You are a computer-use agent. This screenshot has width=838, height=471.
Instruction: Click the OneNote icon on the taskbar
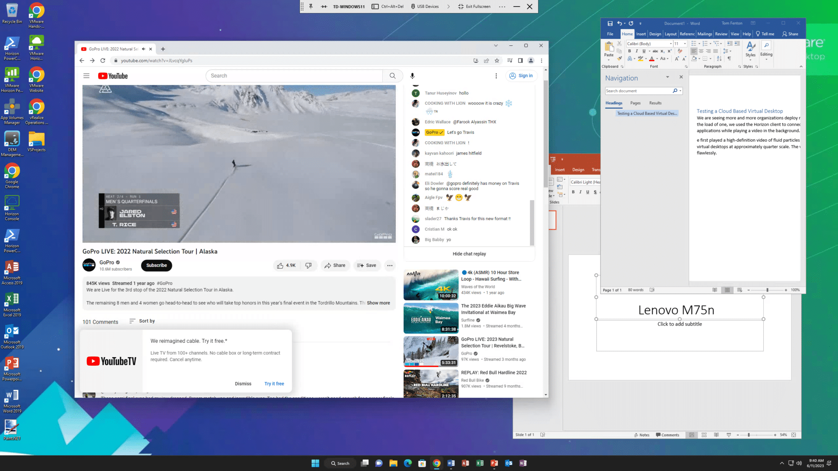click(523, 463)
